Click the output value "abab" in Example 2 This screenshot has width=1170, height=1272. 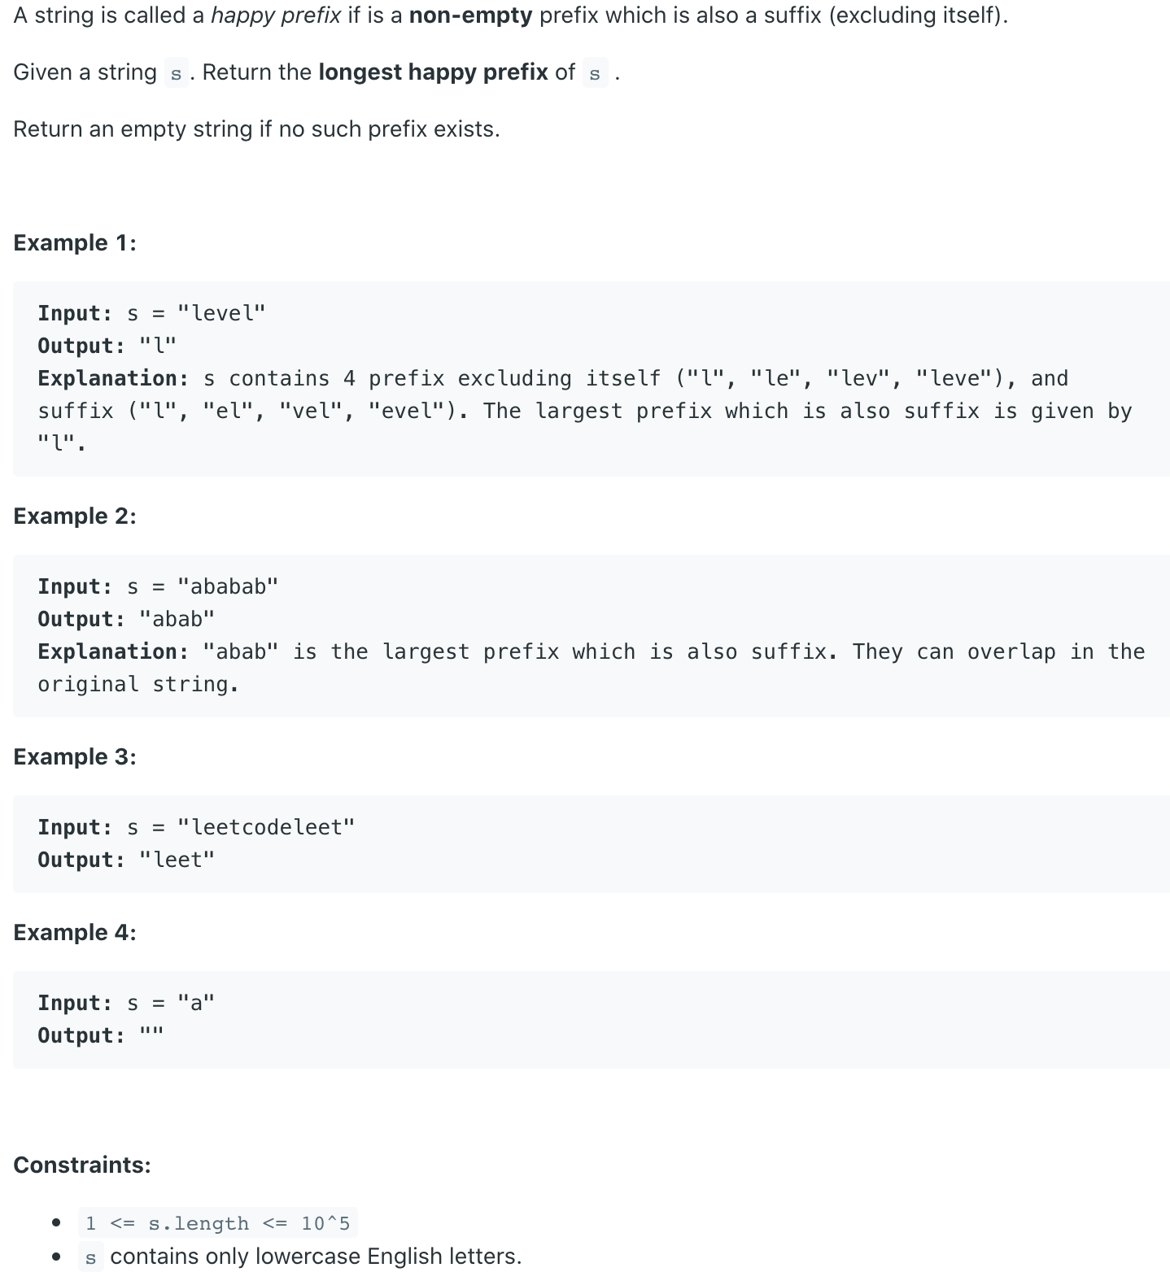(x=177, y=619)
